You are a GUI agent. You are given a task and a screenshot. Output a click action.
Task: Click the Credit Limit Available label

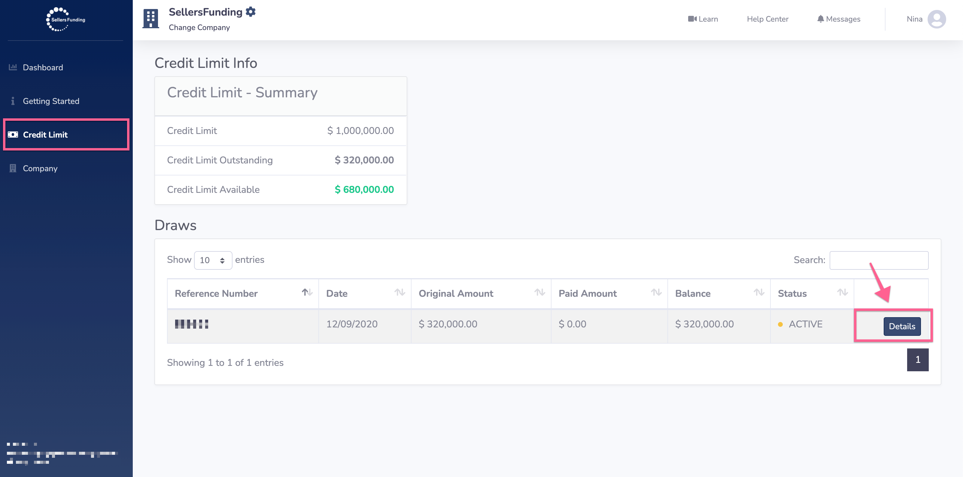[x=213, y=190]
